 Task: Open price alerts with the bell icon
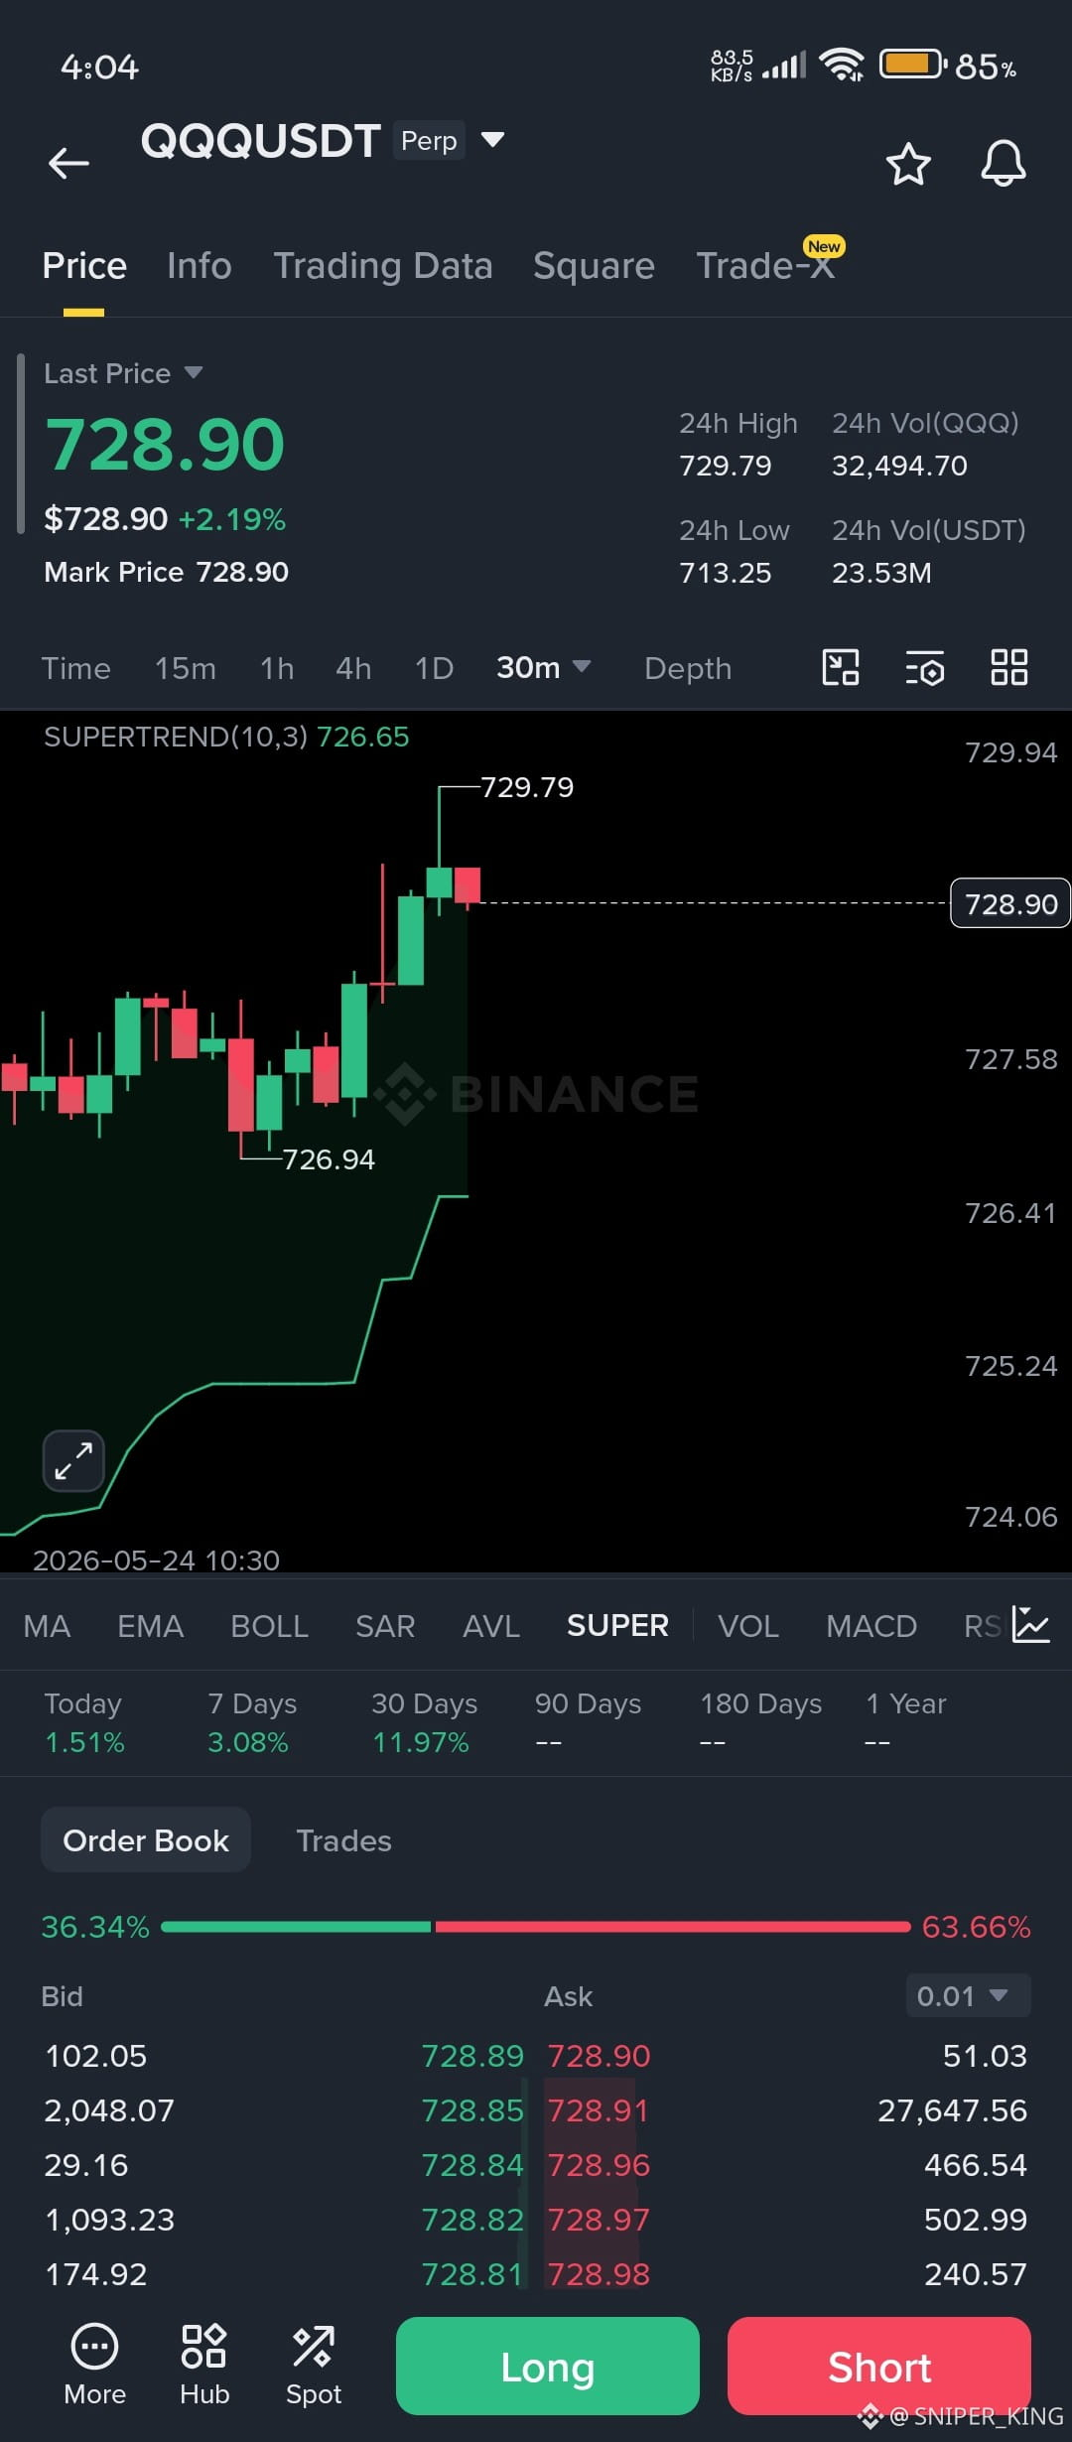tap(1003, 164)
